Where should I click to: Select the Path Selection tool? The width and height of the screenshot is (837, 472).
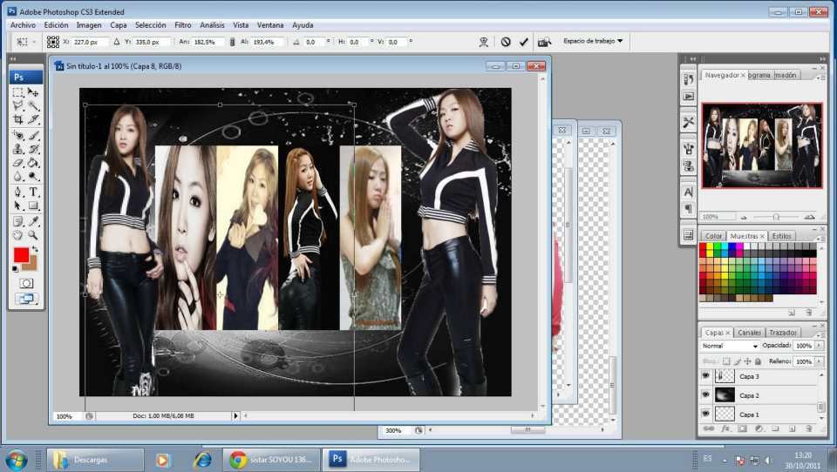pyautogui.click(x=18, y=206)
